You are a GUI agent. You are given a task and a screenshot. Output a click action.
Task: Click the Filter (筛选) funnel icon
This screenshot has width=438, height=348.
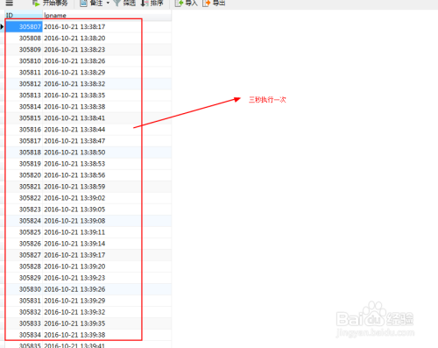(117, 4)
